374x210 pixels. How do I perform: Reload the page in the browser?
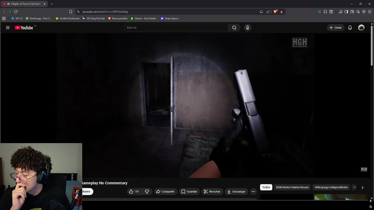click(x=16, y=12)
